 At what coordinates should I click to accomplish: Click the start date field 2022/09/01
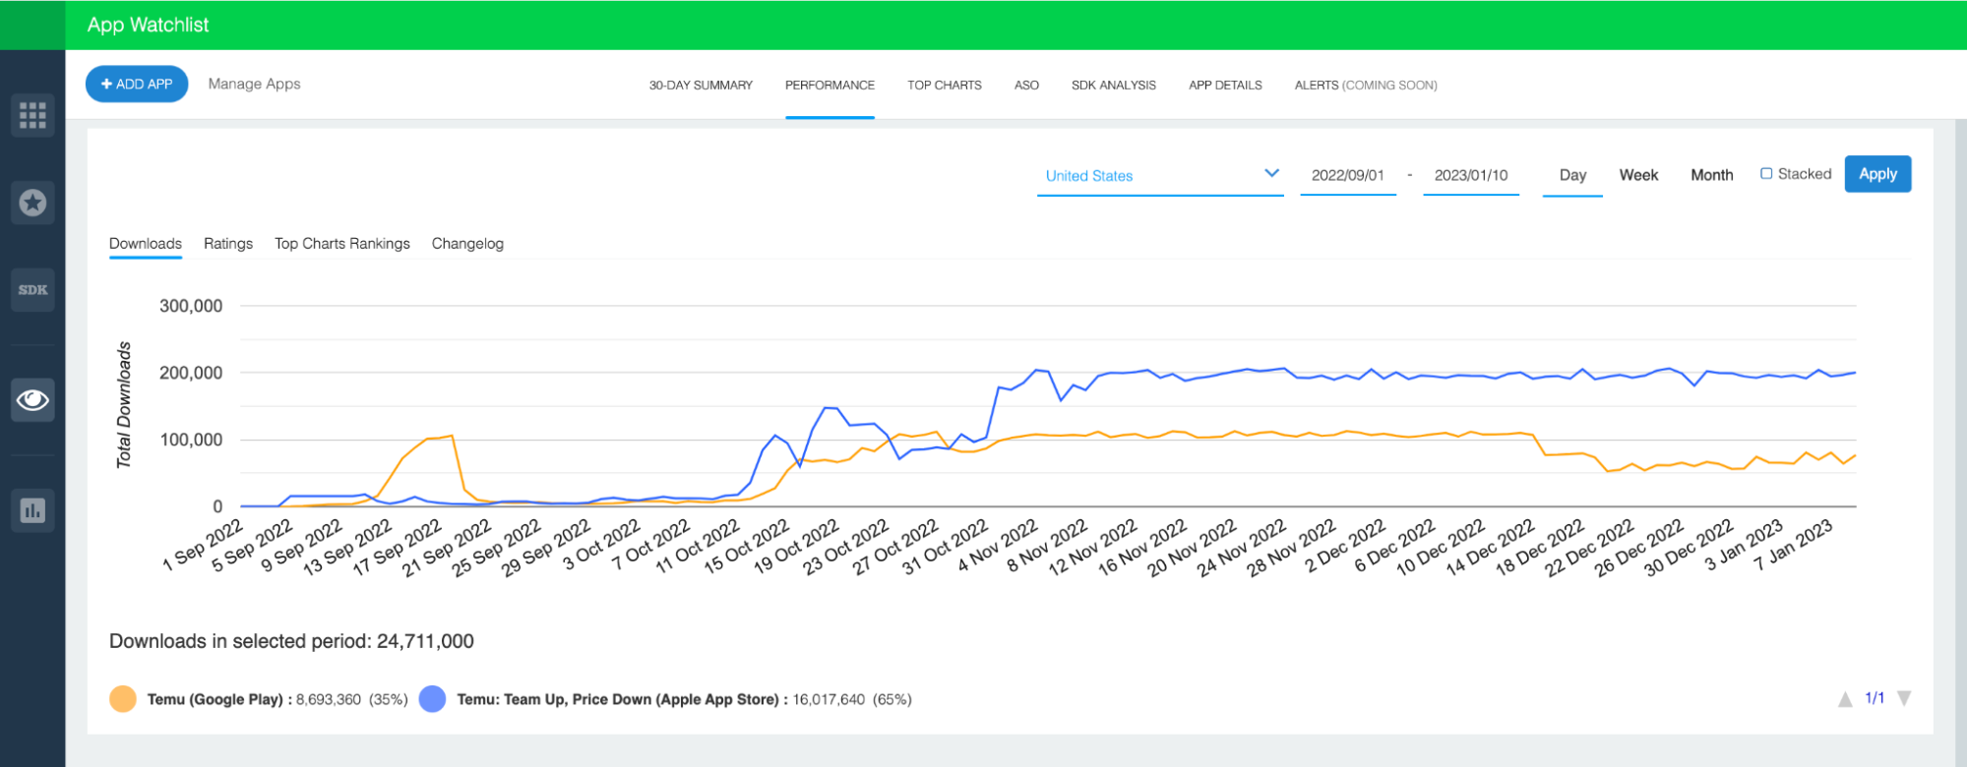click(1348, 175)
